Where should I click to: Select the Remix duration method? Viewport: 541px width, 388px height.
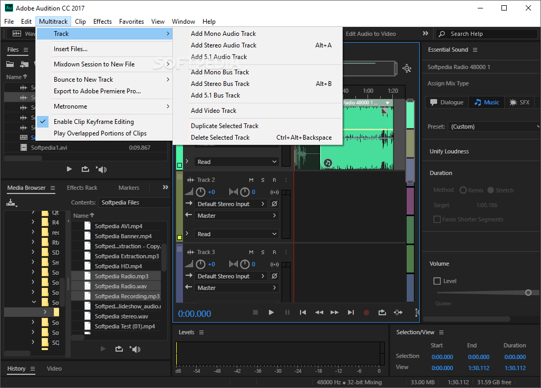(x=463, y=190)
